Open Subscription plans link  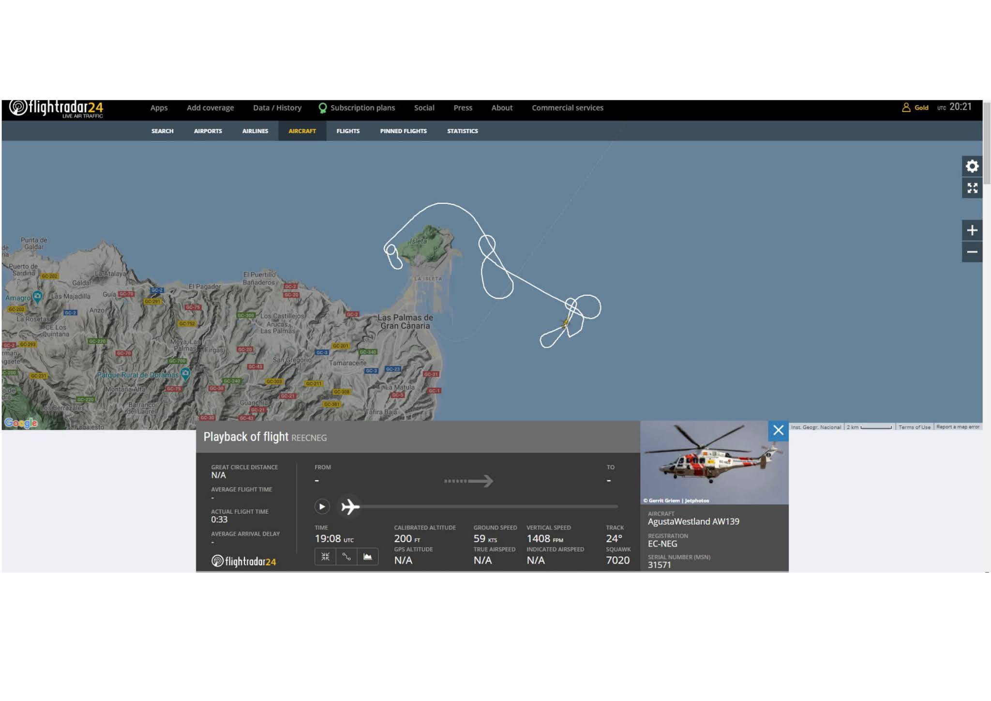[x=362, y=107]
